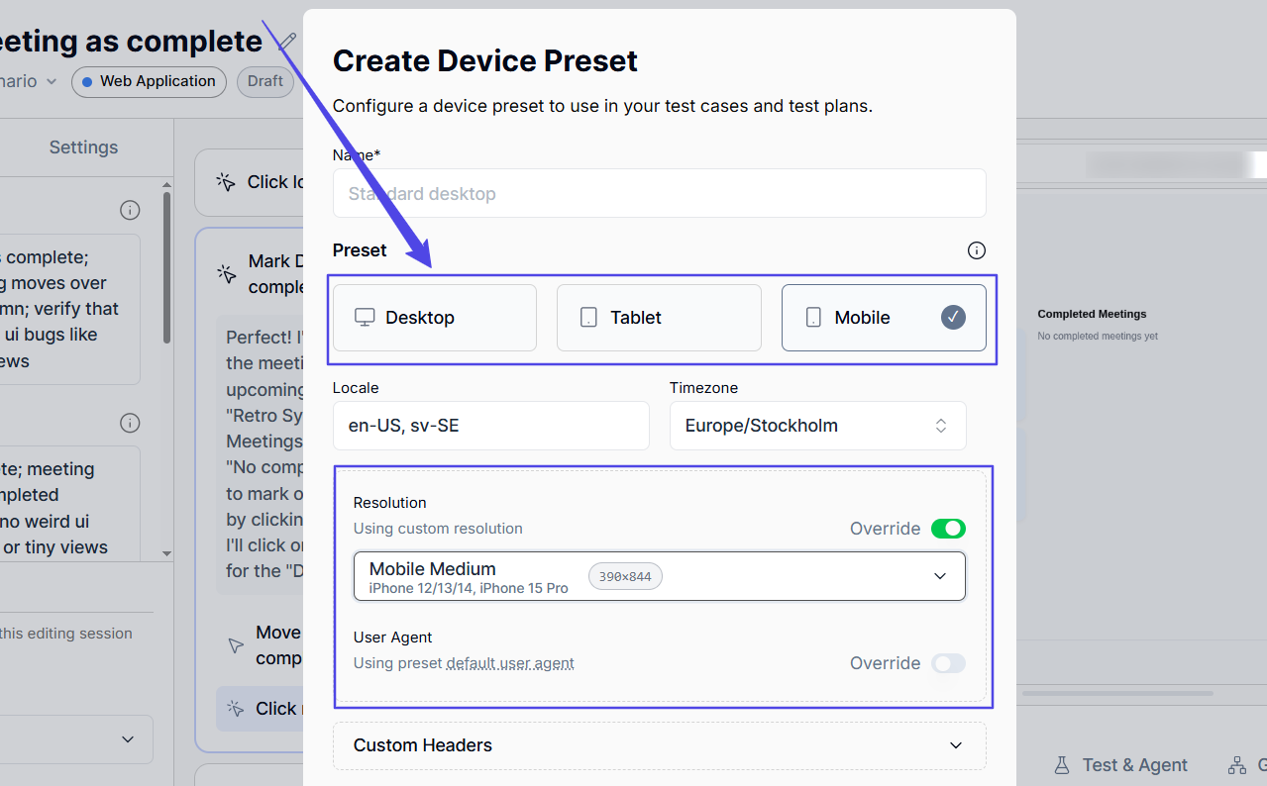This screenshot has width=1267, height=786.
Task: Switch to the Settings tab
Action: click(x=83, y=147)
